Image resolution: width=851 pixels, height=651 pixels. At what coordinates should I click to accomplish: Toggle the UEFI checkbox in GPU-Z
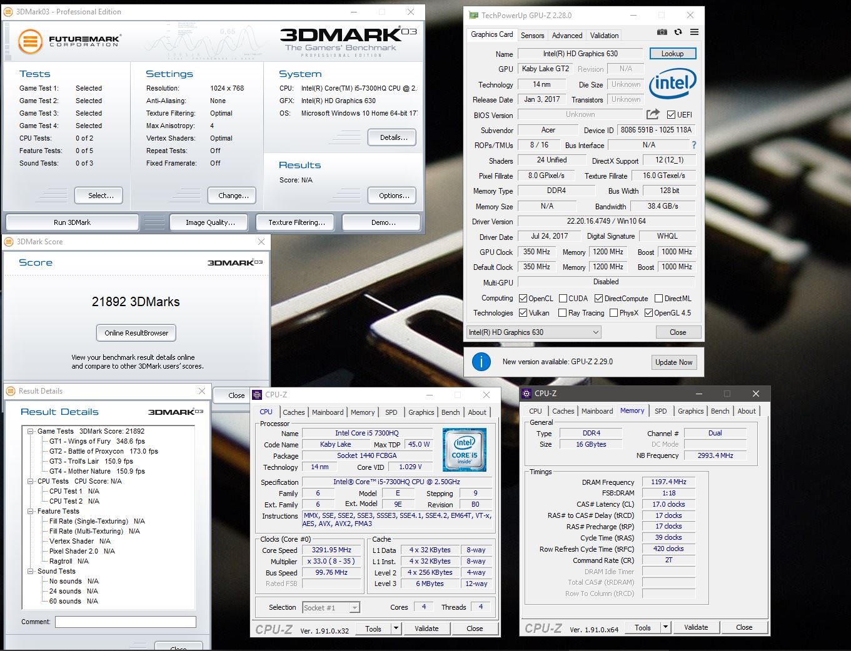tap(671, 115)
